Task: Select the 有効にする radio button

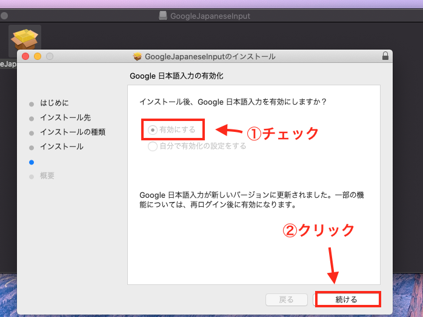Action: 153,130
